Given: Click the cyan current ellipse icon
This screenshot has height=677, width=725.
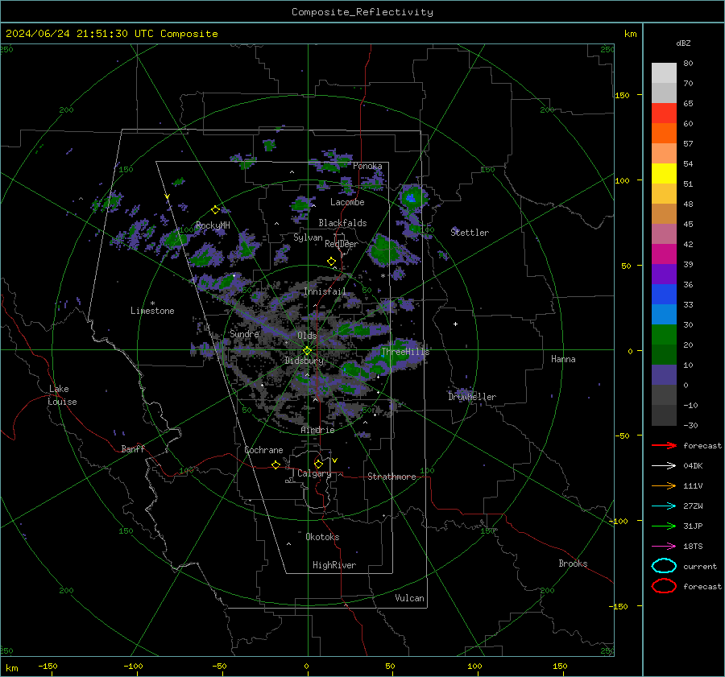Looking at the screenshot, I should [664, 566].
